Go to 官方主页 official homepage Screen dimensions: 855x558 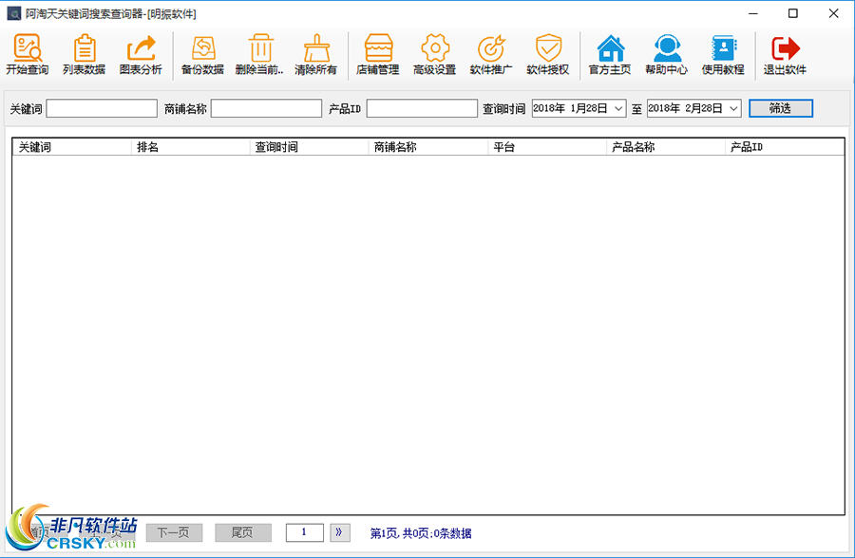pyautogui.click(x=610, y=54)
